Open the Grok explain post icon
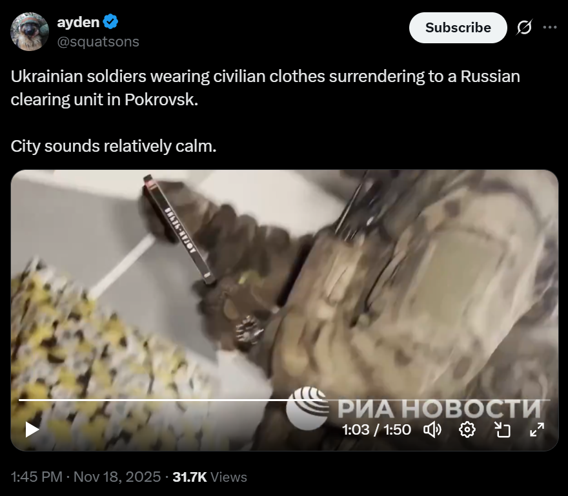The width and height of the screenshot is (568, 496). [524, 27]
